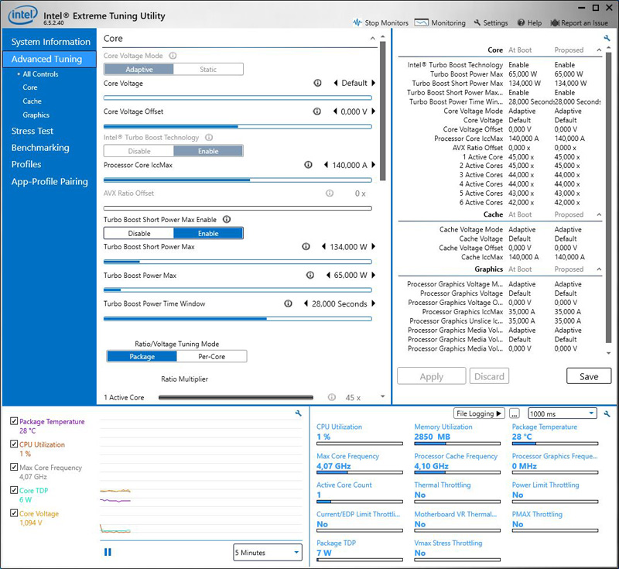Collapse the Core group in the summary table
The height and width of the screenshot is (569, 619).
[x=599, y=50]
